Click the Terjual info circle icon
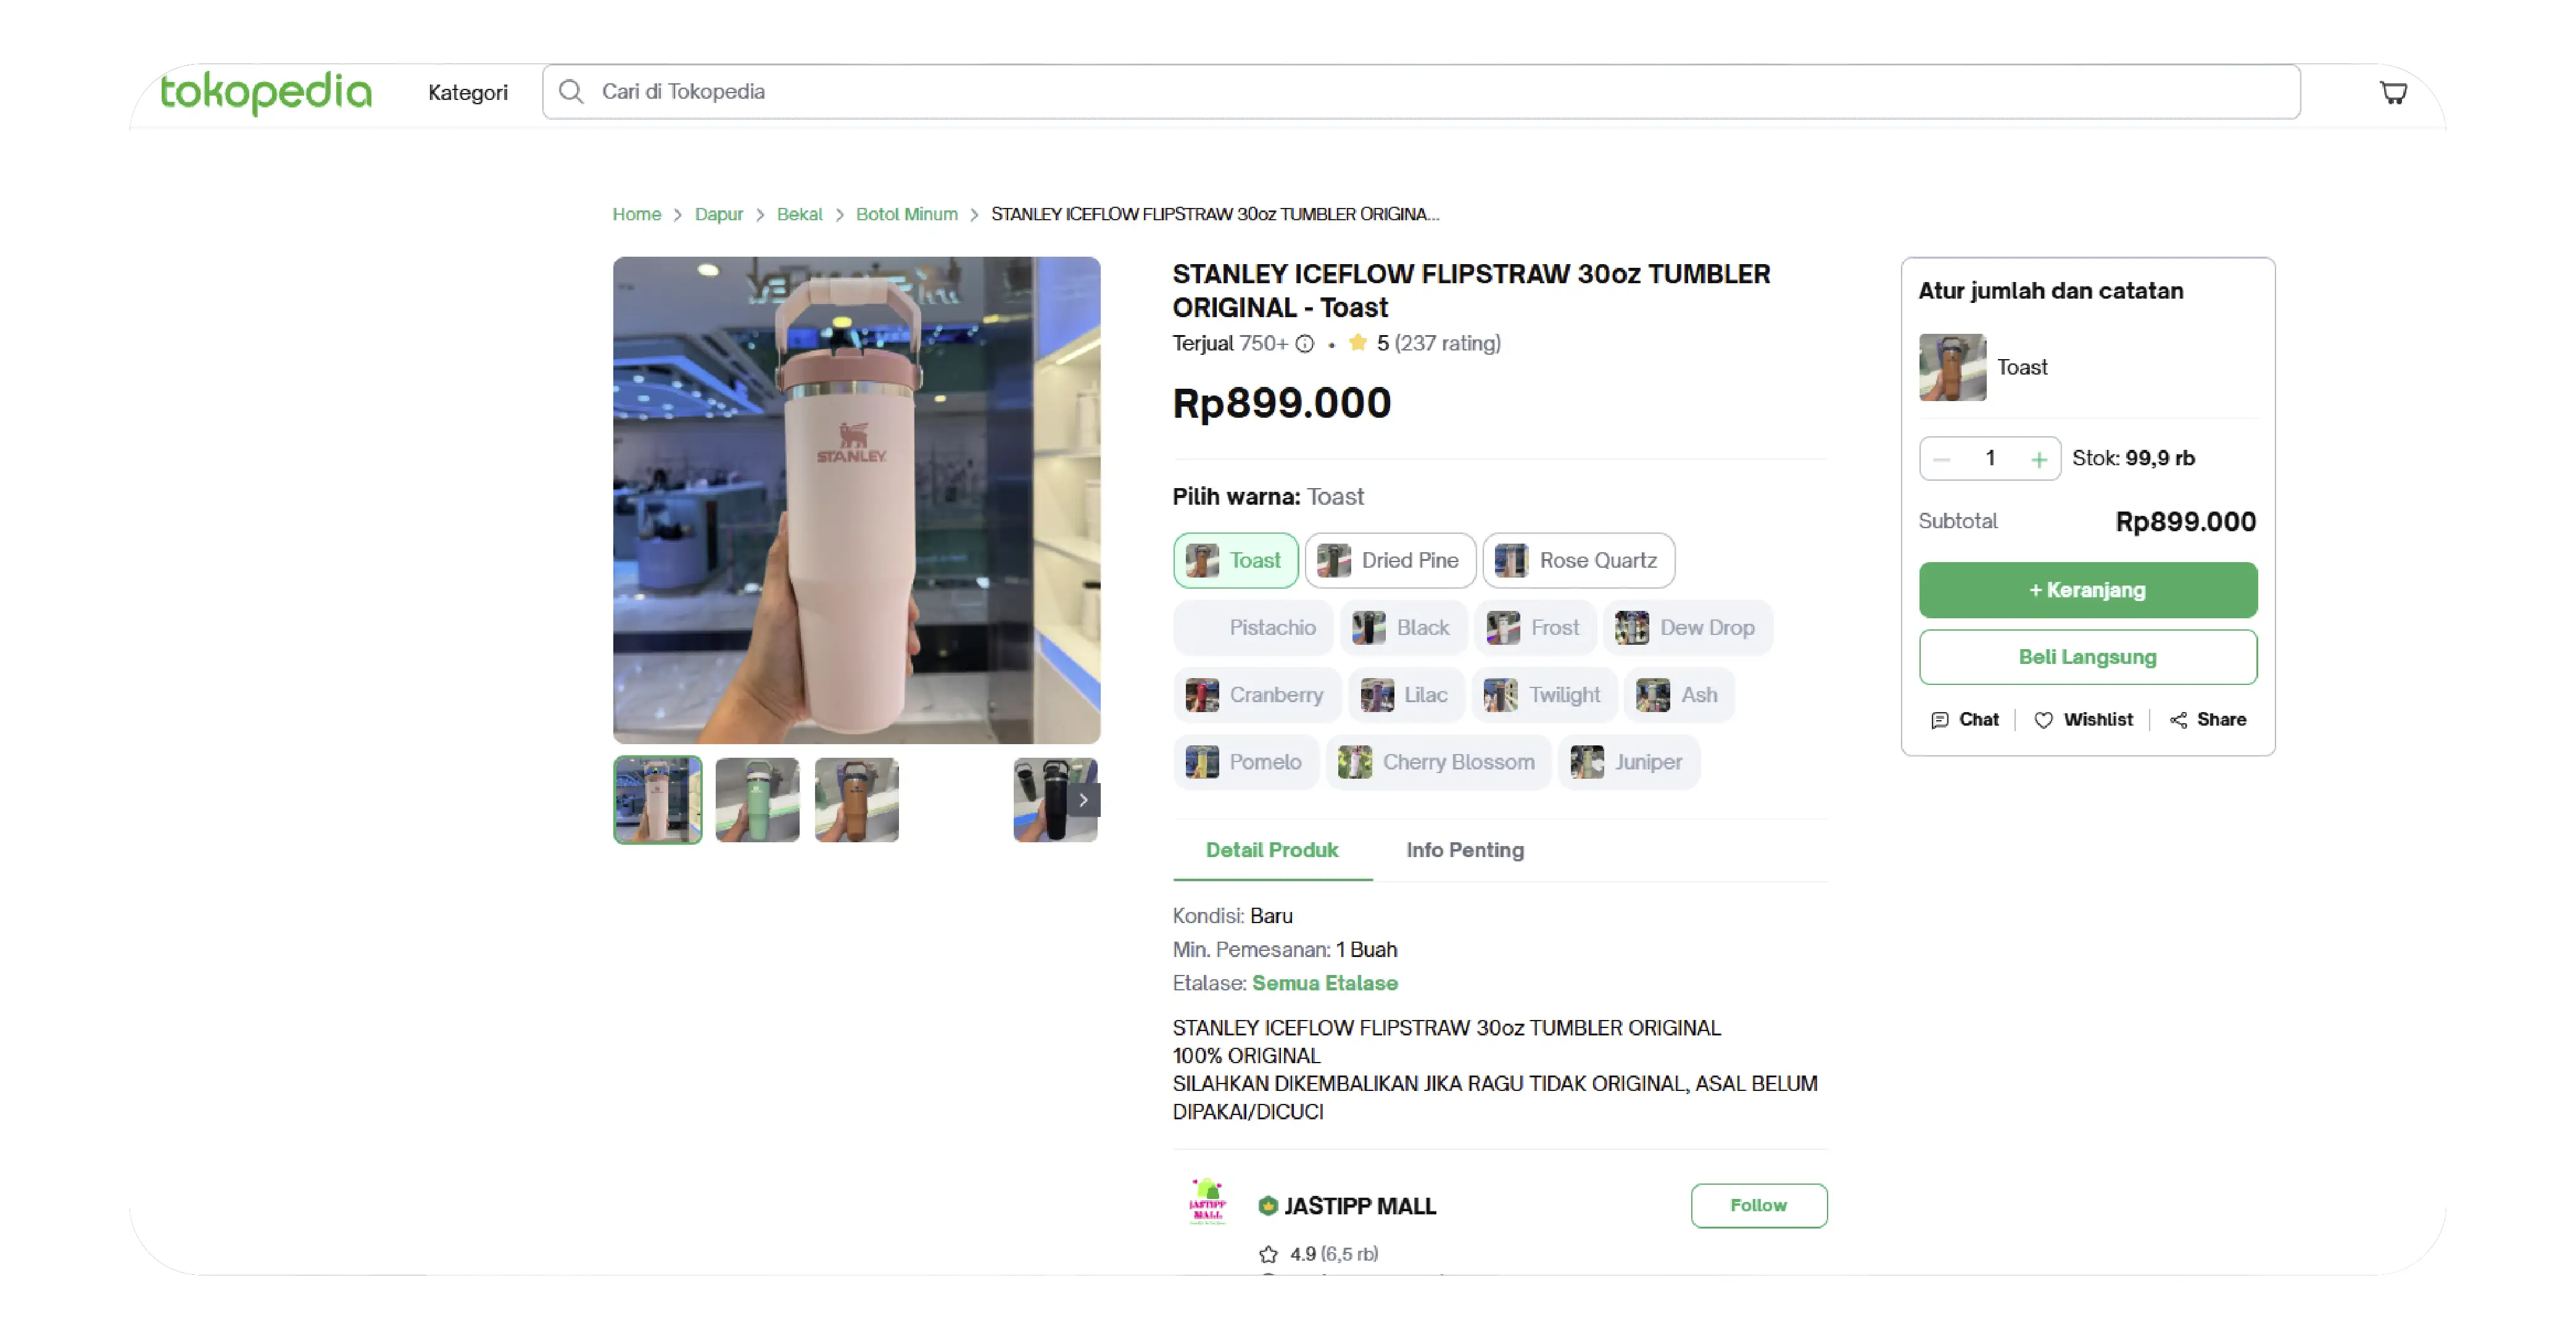Viewport: 2576px width, 1339px height. tap(1305, 344)
